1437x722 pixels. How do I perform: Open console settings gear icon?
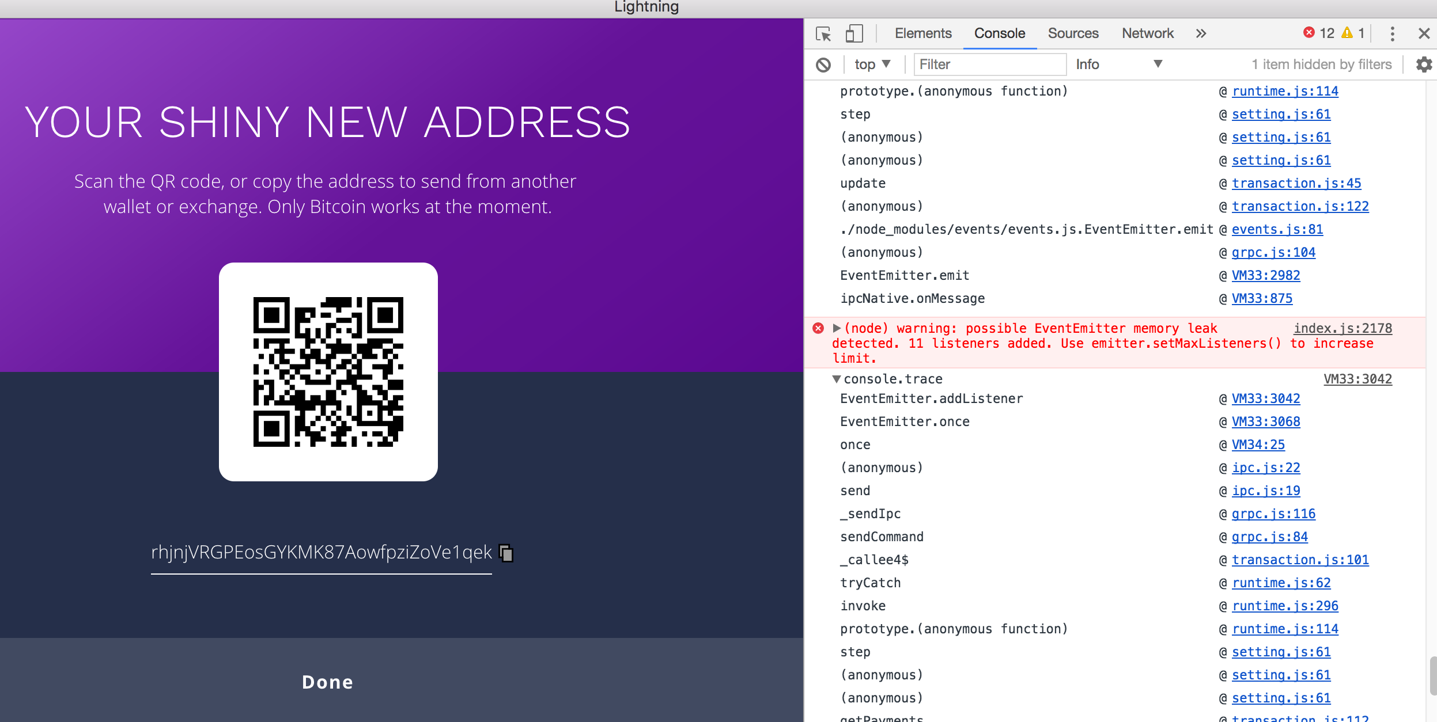1424,64
